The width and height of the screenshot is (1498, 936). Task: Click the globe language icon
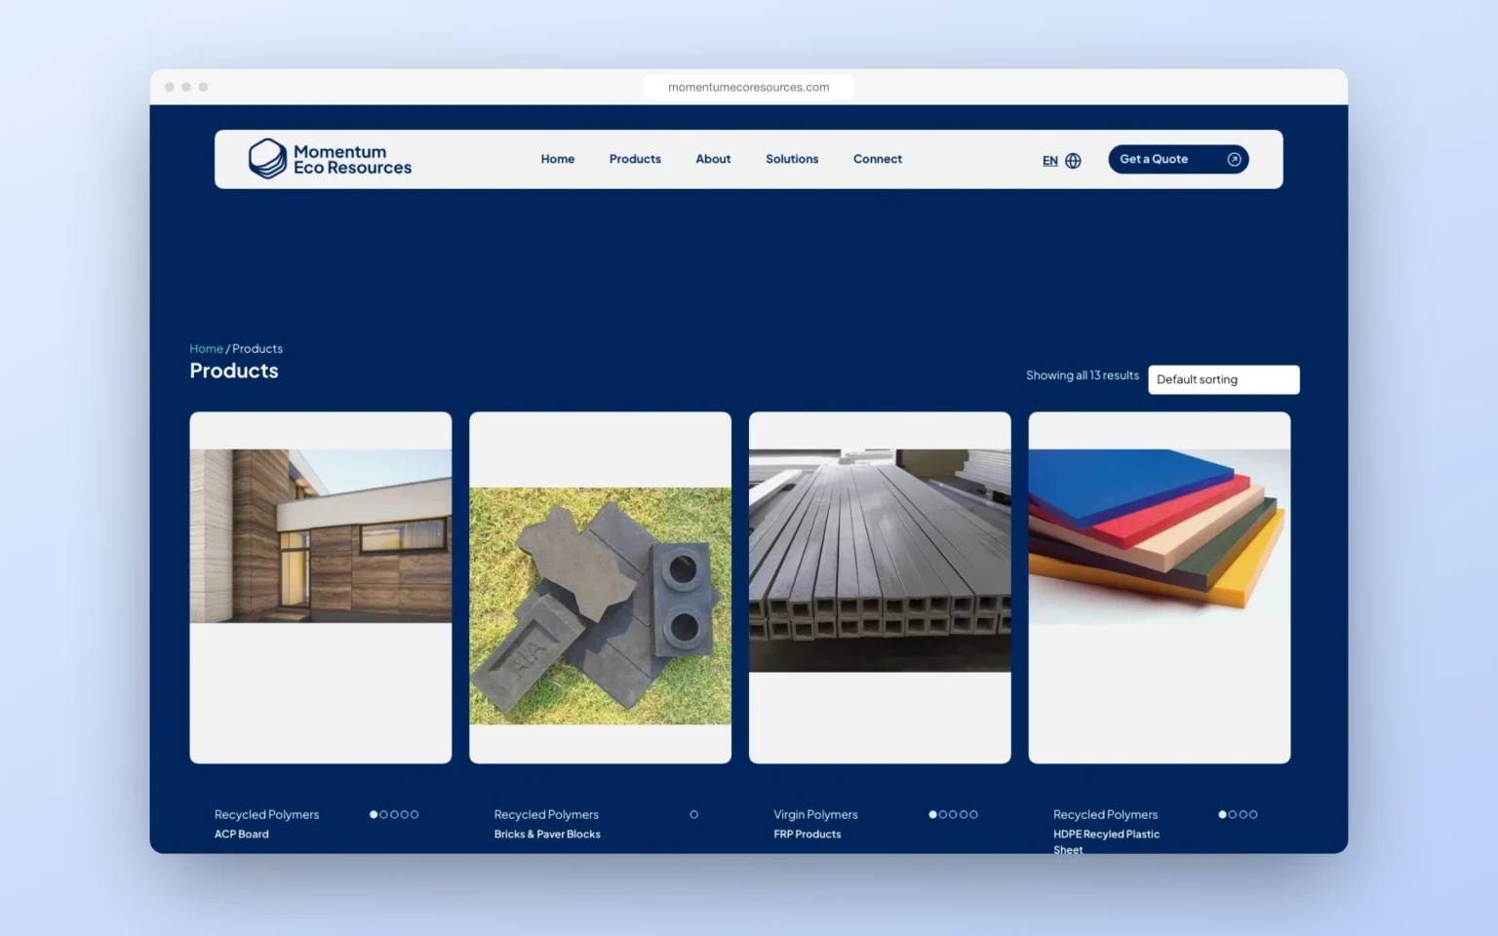pos(1073,161)
